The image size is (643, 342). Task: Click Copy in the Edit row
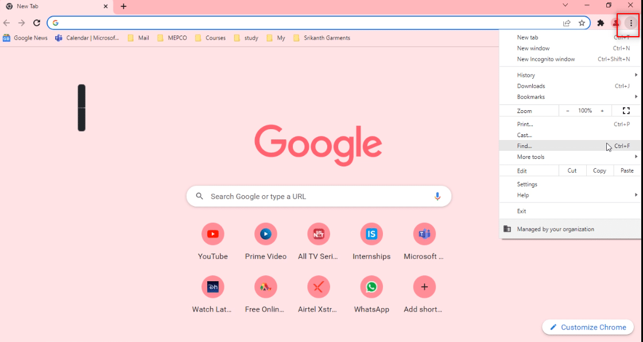[599, 170]
